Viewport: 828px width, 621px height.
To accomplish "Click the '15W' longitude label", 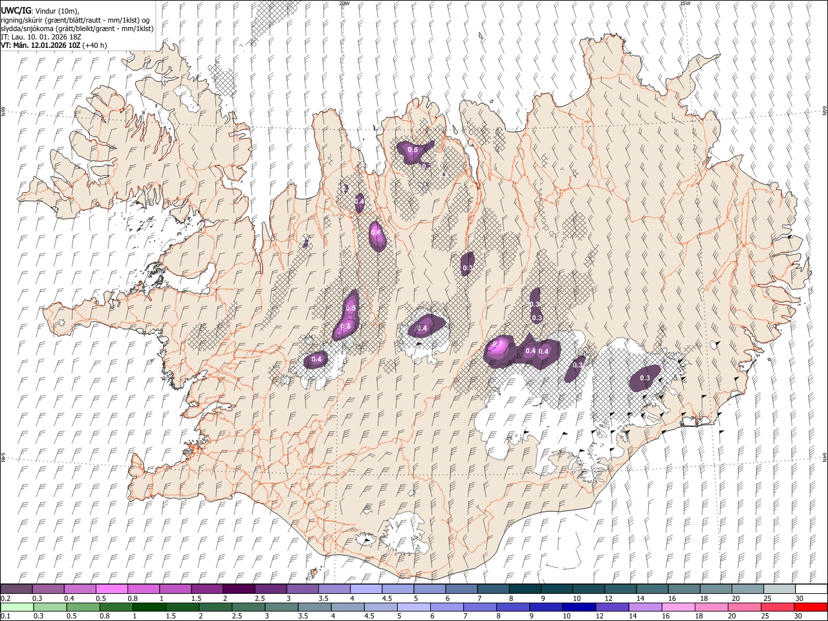I will coord(684,3).
